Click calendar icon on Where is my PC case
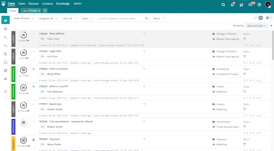Screen dimensions: 274x151 245,91
